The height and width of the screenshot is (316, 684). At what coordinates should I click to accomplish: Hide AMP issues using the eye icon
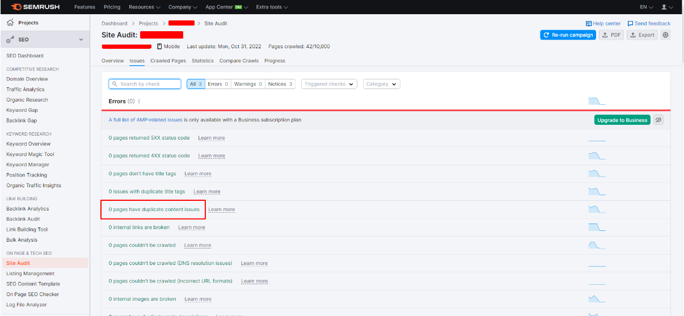pyautogui.click(x=658, y=120)
